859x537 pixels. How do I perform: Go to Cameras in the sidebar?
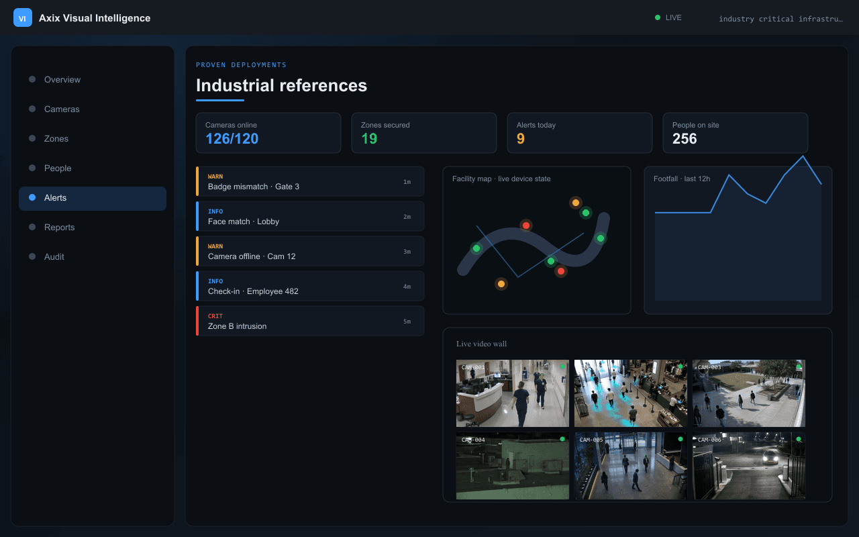[x=93, y=109]
